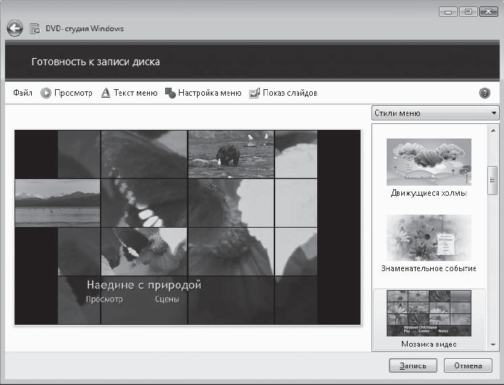
Task: Select the Движущиеся холмы style thumbnail
Action: 429,162
